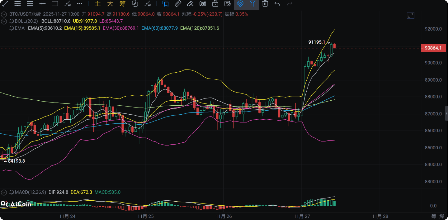Viewport: 448px width, 220px height.
Task: Select the rectangle shape drawing tool
Action: click(55, 4)
